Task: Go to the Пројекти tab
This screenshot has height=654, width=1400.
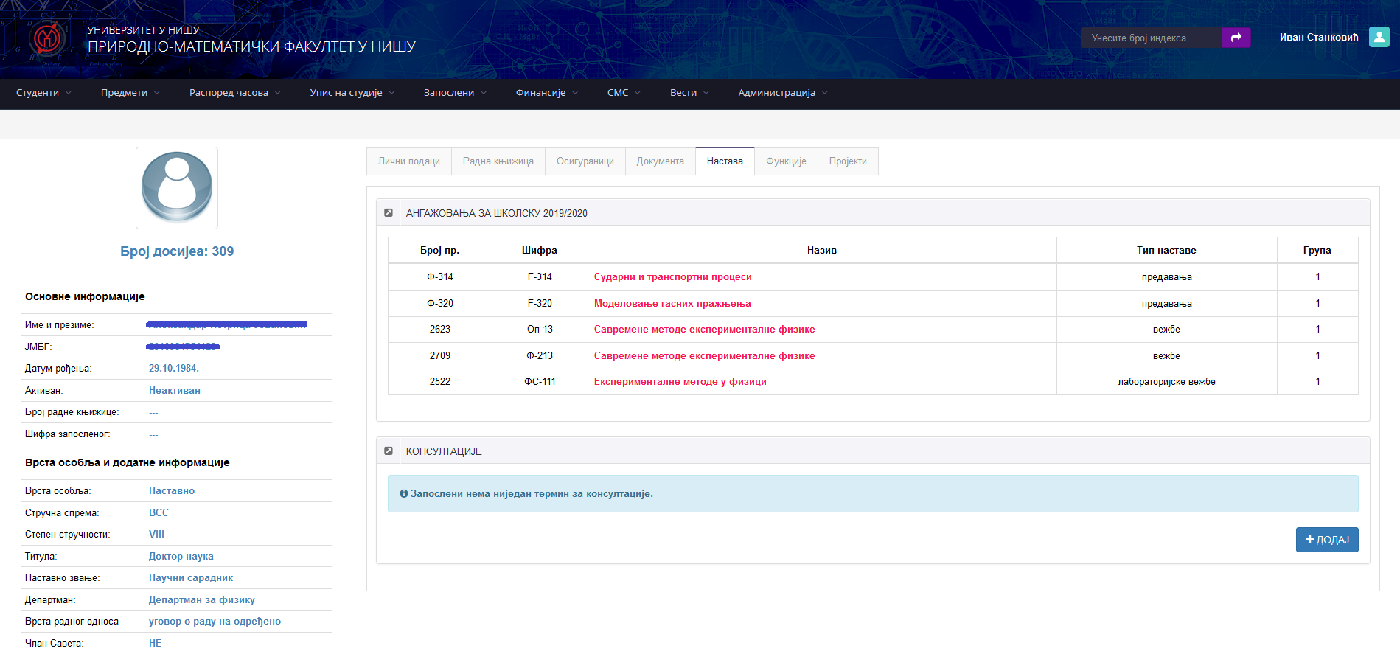Action: pos(847,161)
